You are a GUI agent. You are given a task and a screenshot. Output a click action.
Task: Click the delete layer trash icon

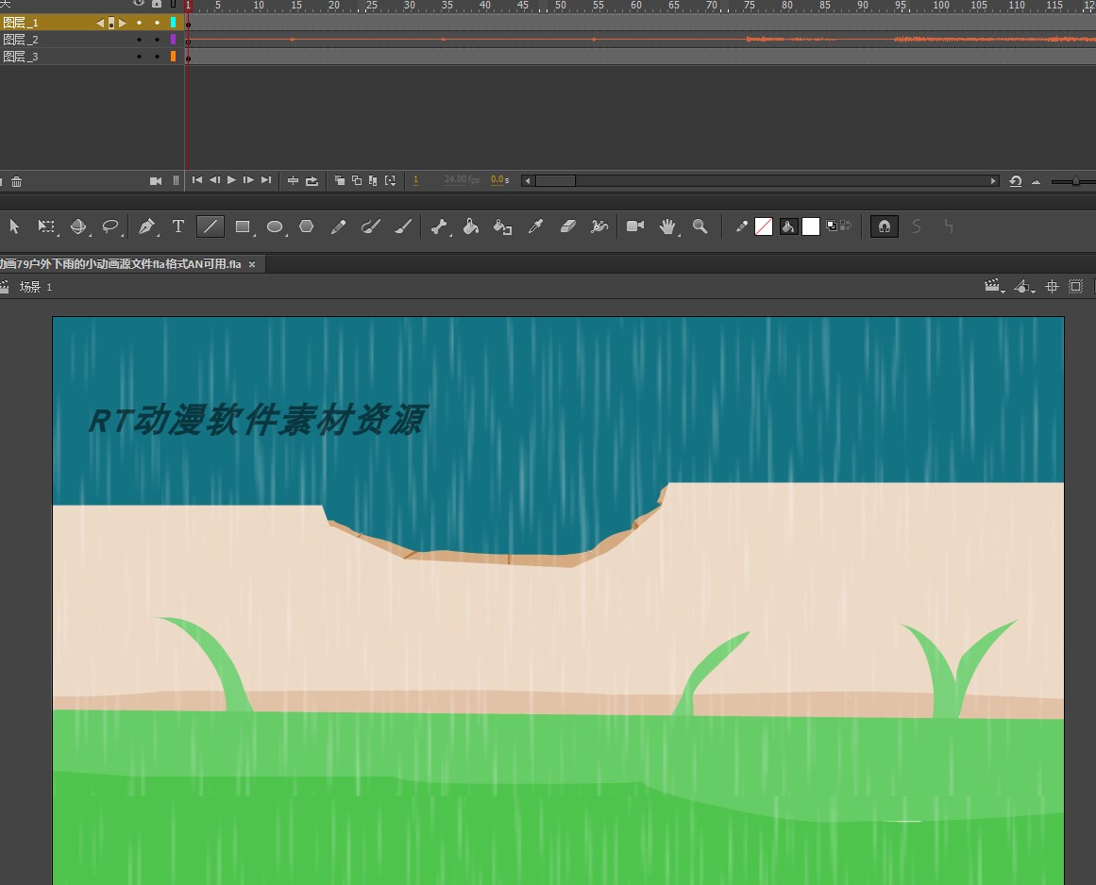click(17, 181)
